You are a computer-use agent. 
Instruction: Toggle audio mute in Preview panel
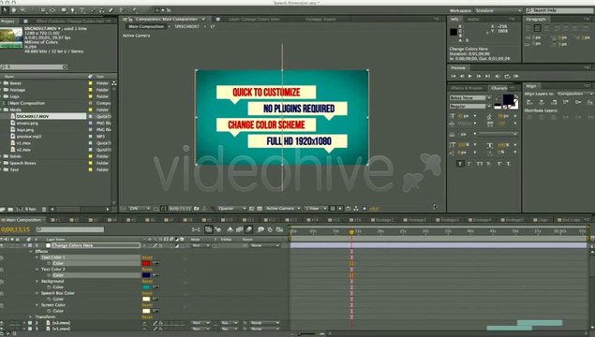(x=498, y=76)
